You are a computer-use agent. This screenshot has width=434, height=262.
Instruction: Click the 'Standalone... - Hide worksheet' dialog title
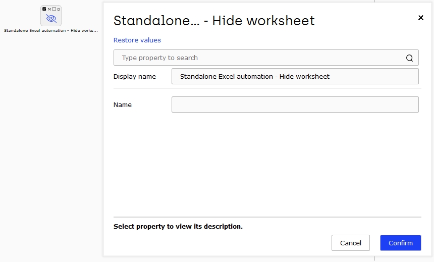[214, 21]
